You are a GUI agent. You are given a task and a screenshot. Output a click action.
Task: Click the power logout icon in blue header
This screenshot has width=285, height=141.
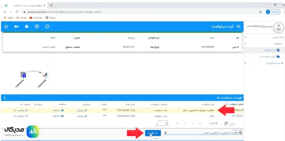coord(6,27)
